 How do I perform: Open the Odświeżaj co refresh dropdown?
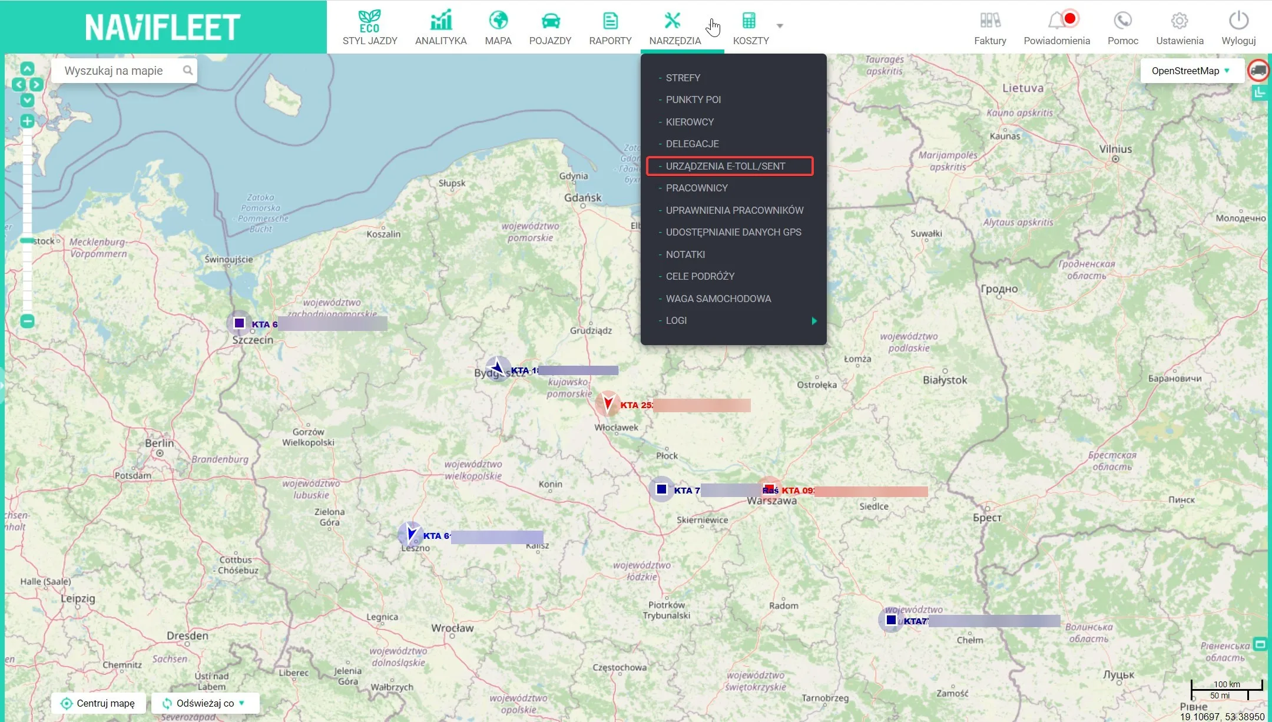tap(205, 703)
